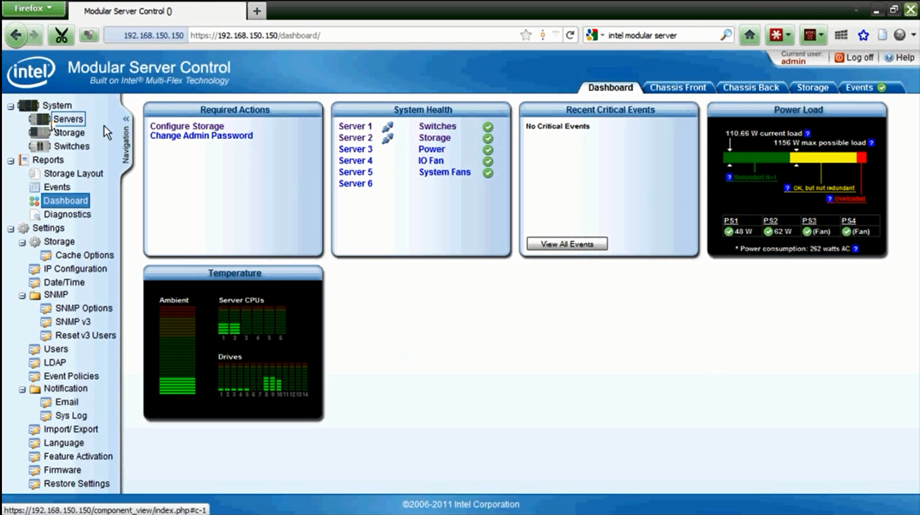Switch to the Chassis Back tab
The height and width of the screenshot is (515, 920).
pyautogui.click(x=751, y=87)
